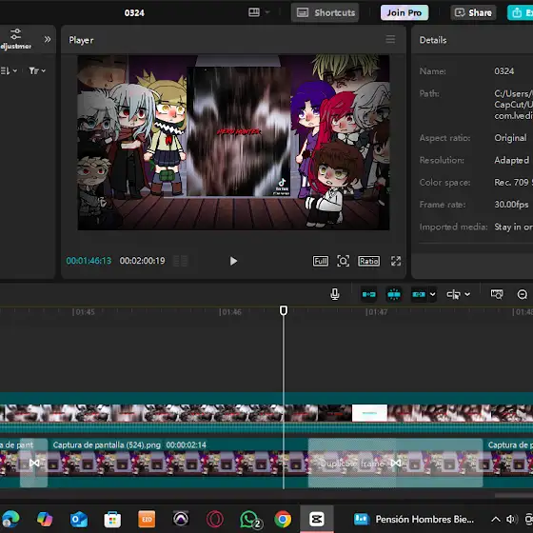
Task: Toggle clip linkage in timeline
Action: click(x=419, y=294)
